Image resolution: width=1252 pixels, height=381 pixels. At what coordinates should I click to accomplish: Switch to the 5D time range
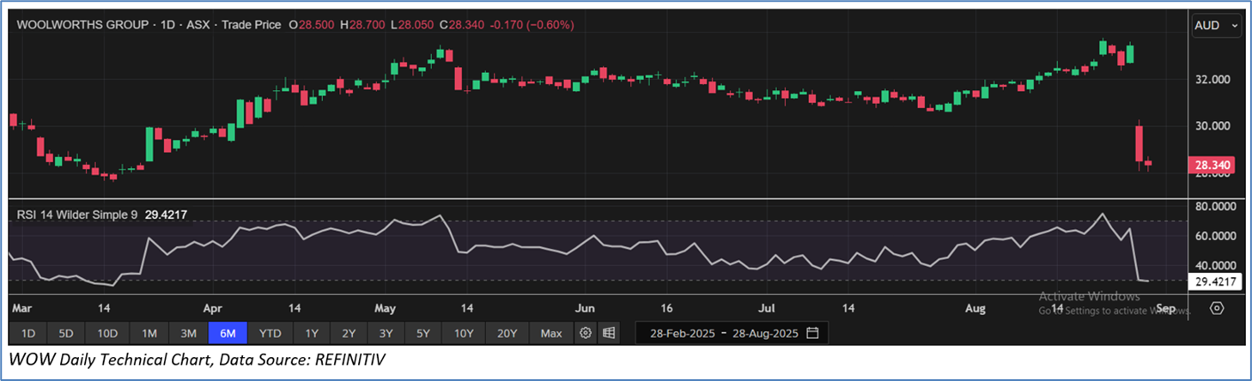67,333
